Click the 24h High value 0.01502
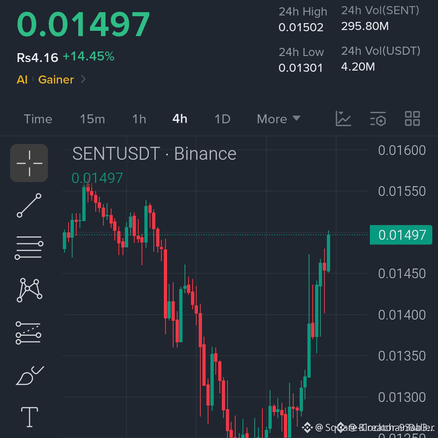The image size is (438, 438). pyautogui.click(x=301, y=28)
